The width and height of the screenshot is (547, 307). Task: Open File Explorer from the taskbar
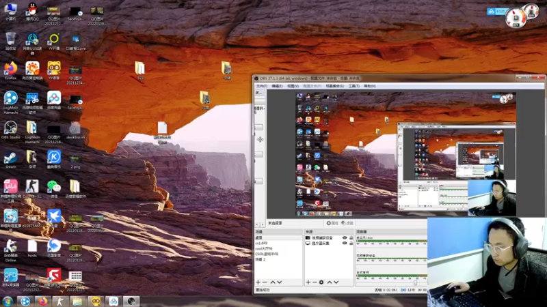point(77,301)
